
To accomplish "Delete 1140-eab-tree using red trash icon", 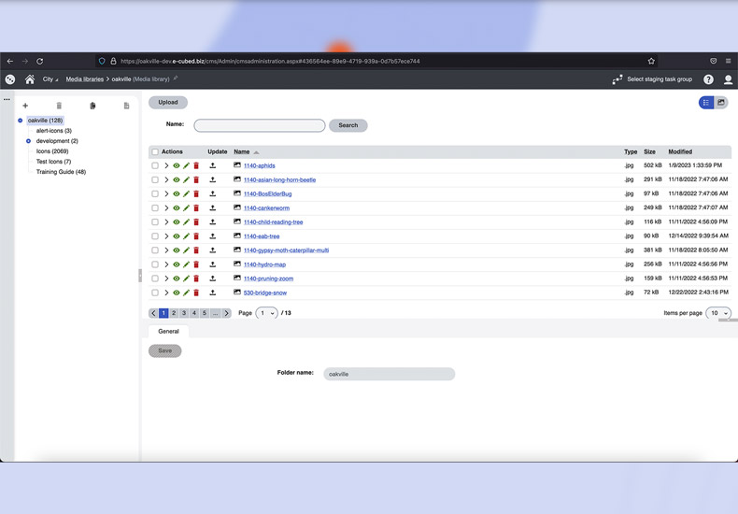I will tap(196, 236).
